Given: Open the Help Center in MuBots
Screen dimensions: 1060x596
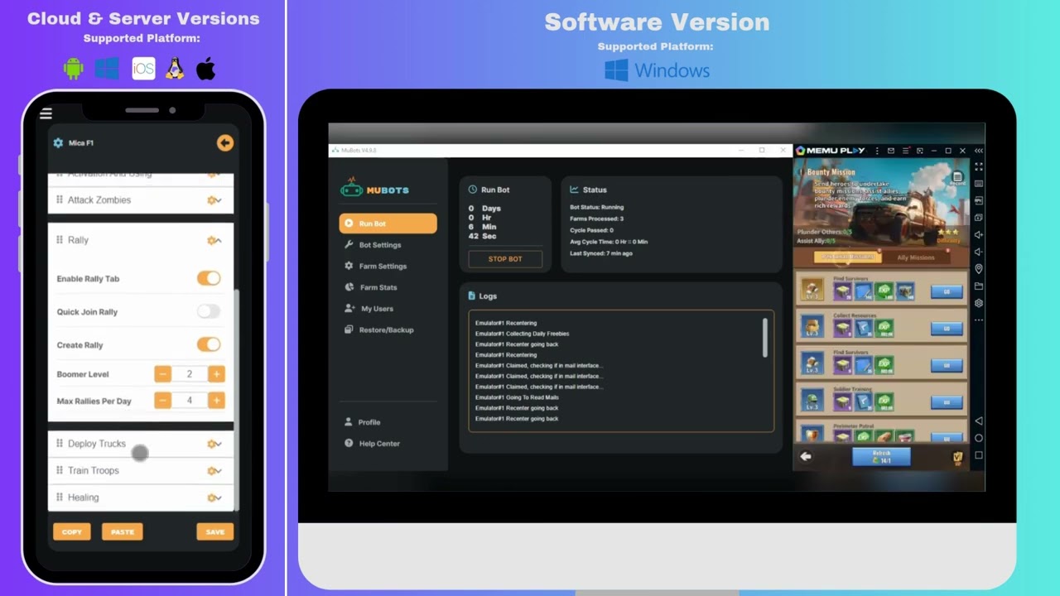Looking at the screenshot, I should (373, 444).
